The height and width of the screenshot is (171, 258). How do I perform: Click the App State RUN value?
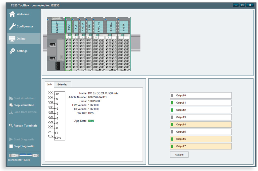pos(91,121)
